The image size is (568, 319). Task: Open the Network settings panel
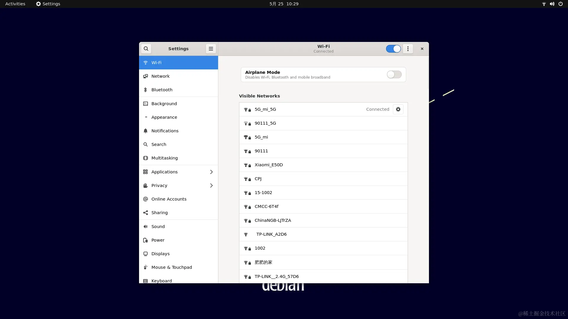tap(160, 76)
